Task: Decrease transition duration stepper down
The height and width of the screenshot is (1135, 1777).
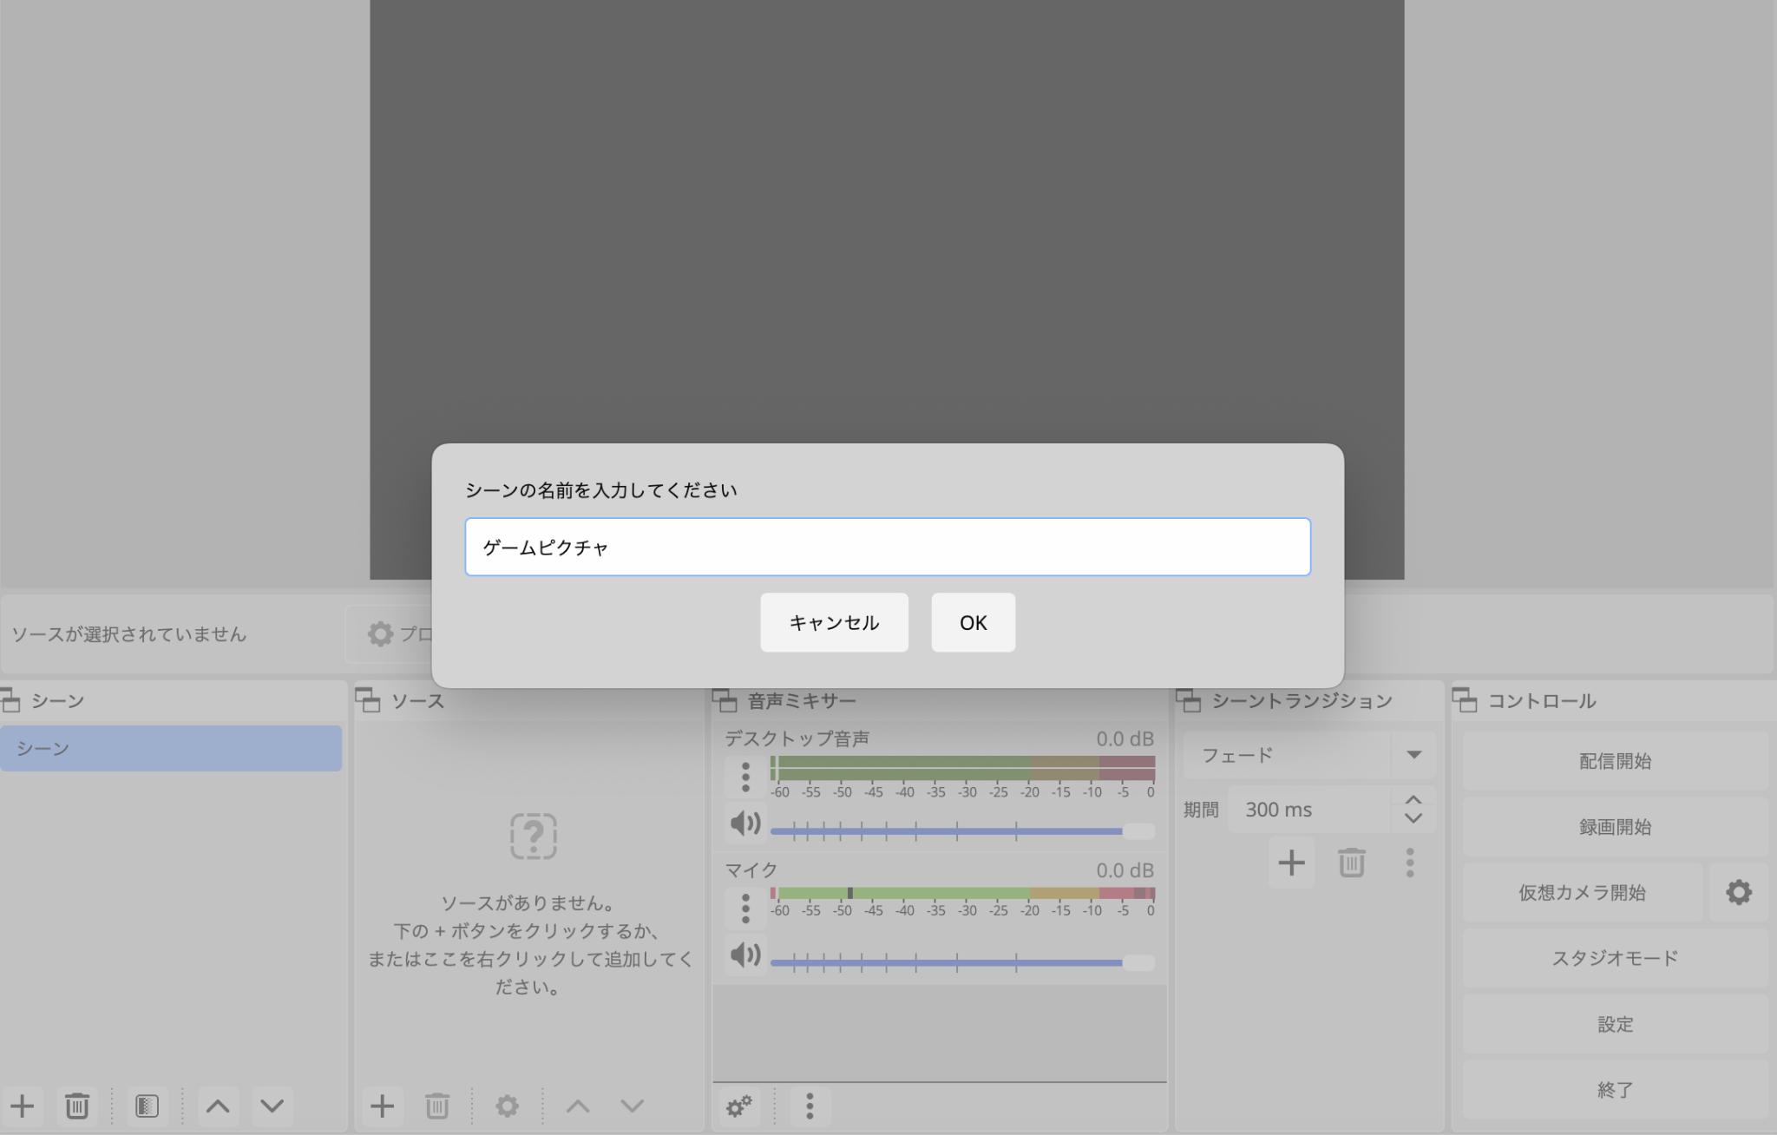Action: (1413, 818)
